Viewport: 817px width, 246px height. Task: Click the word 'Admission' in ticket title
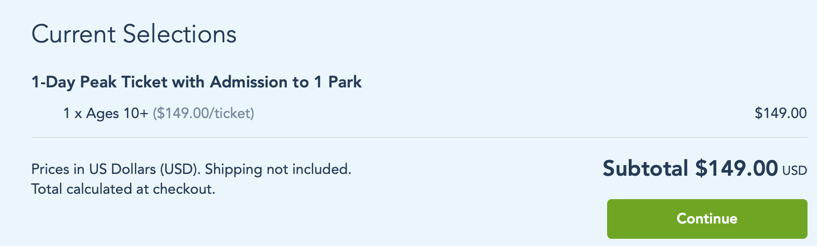[x=249, y=82]
